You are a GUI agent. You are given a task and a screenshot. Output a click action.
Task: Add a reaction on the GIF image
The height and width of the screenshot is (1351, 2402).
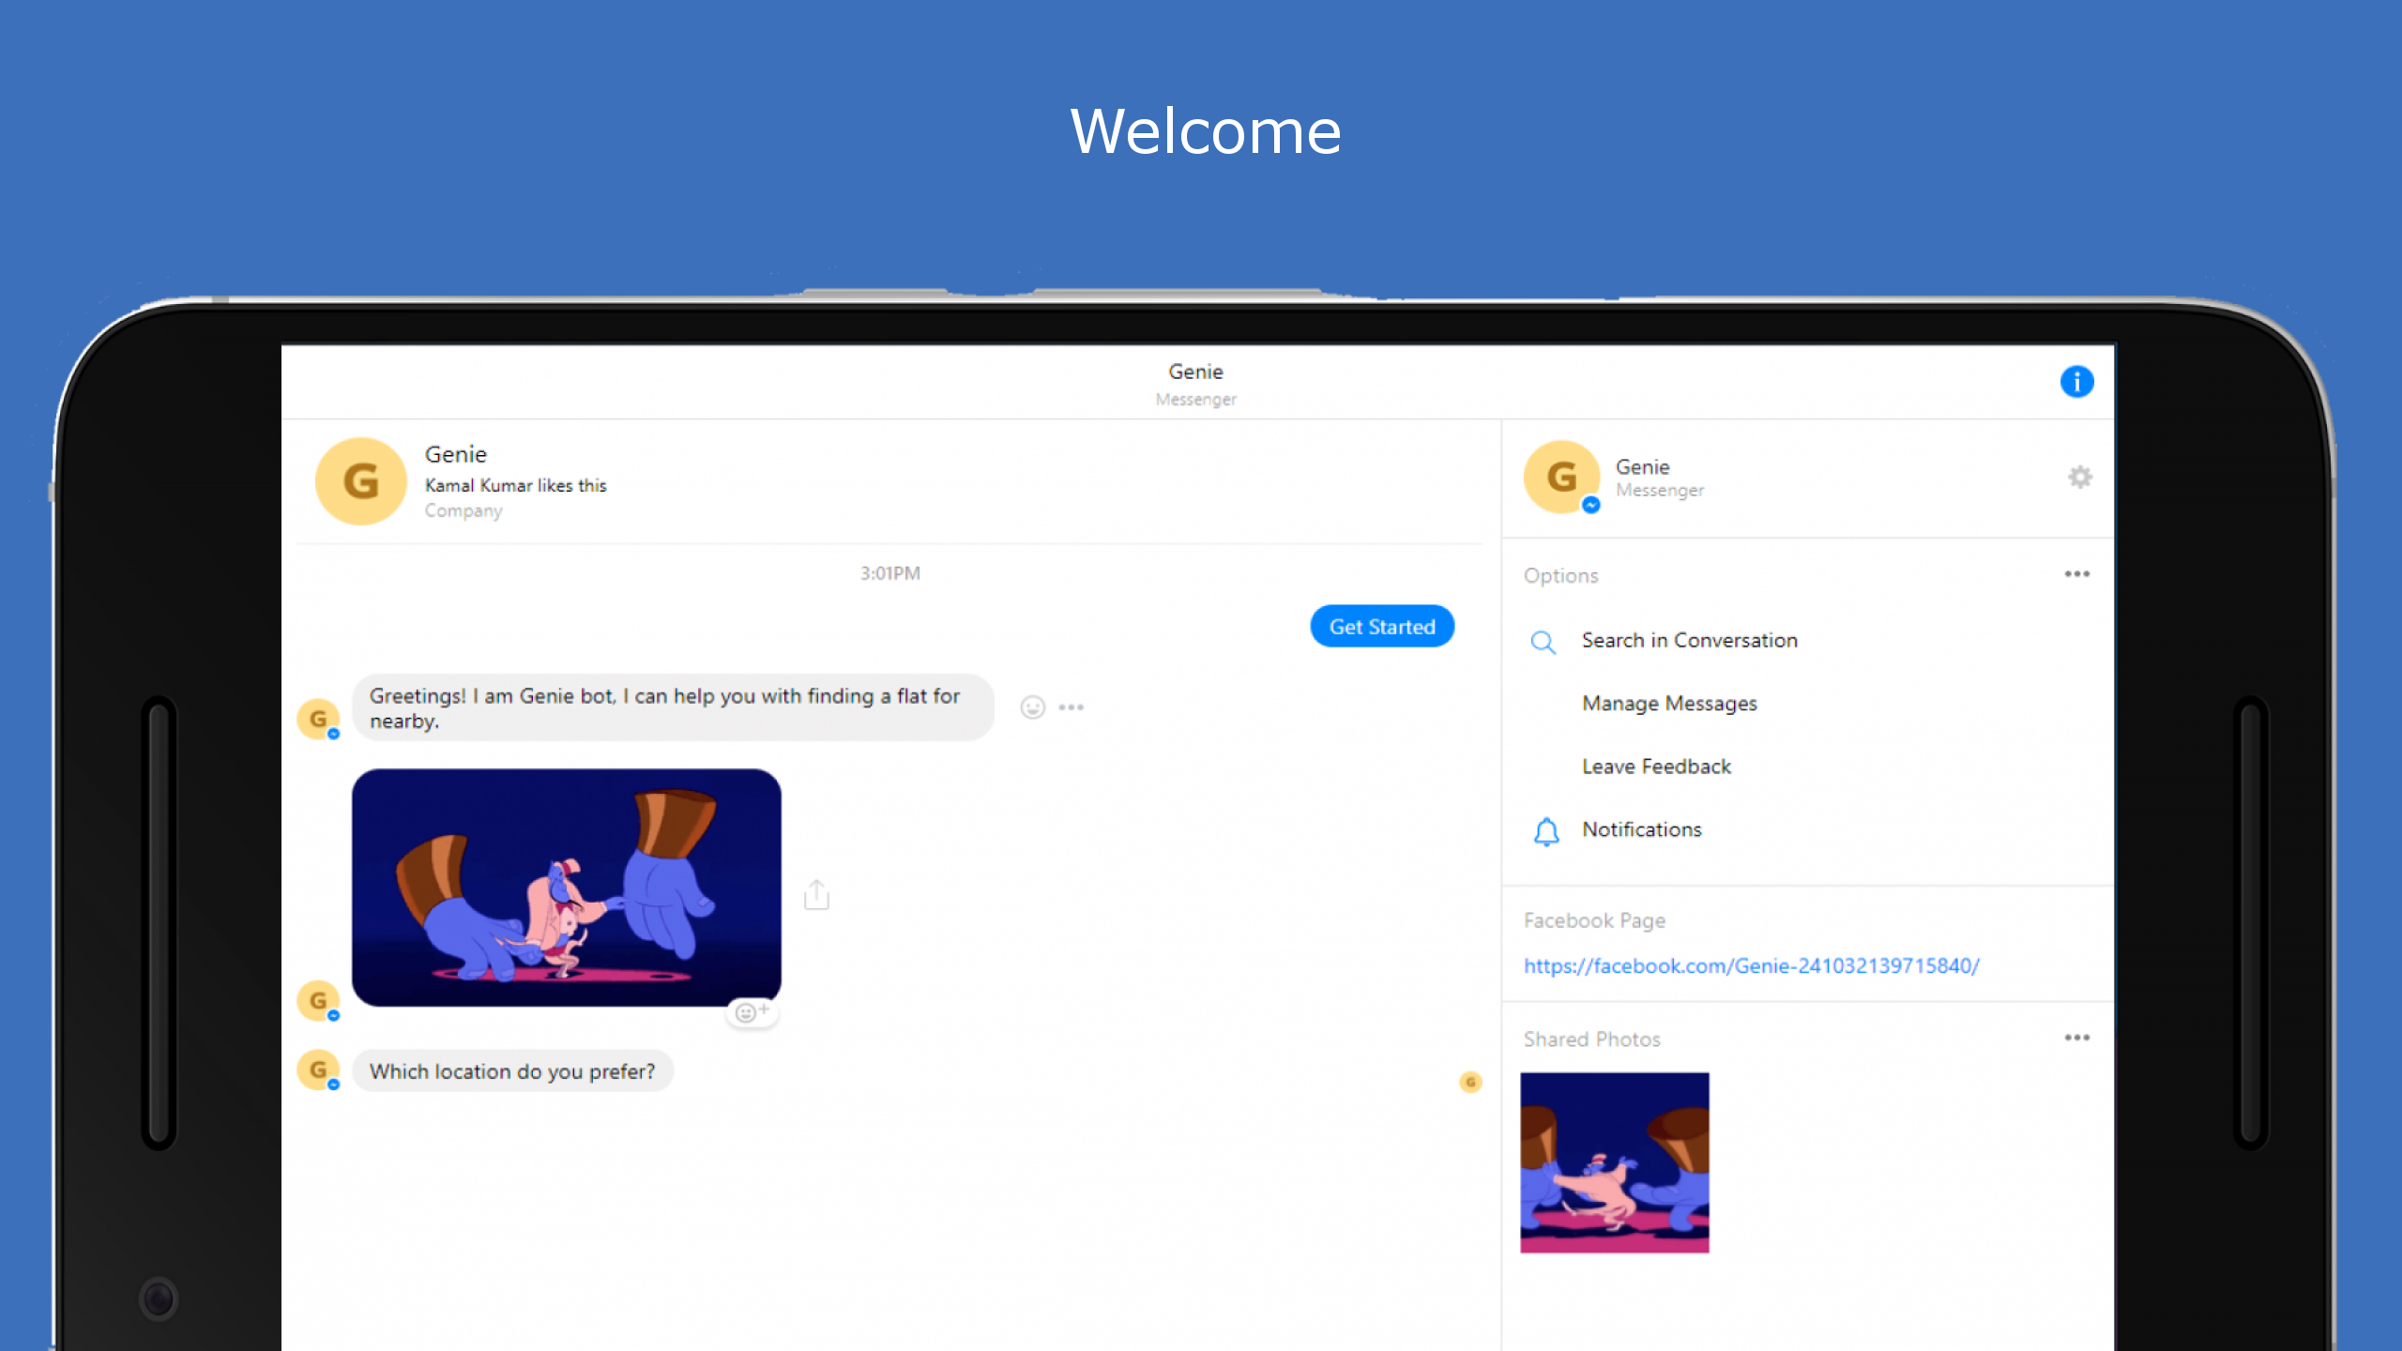752,1012
